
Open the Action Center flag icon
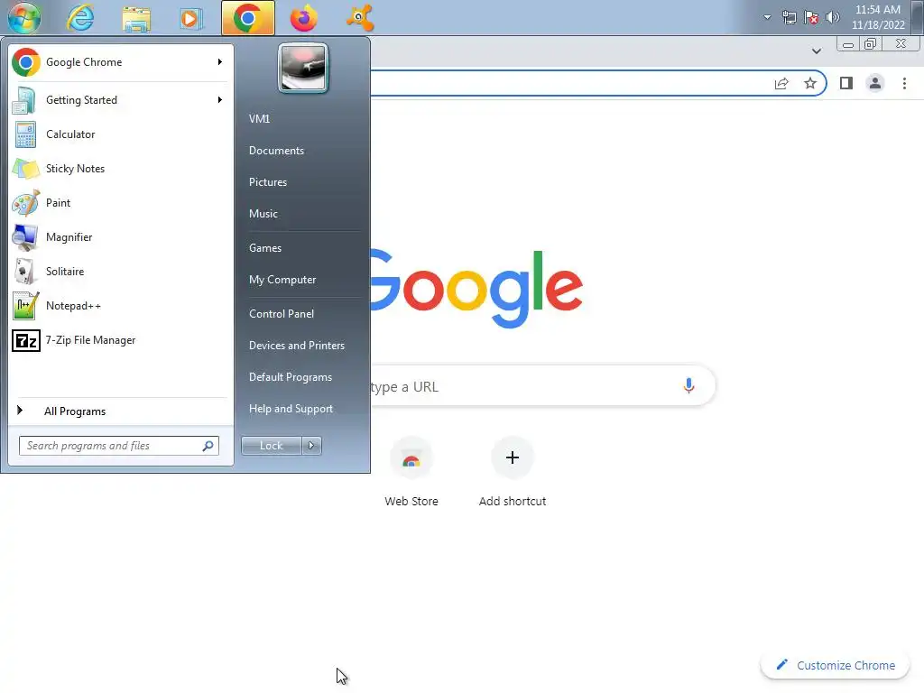point(811,17)
